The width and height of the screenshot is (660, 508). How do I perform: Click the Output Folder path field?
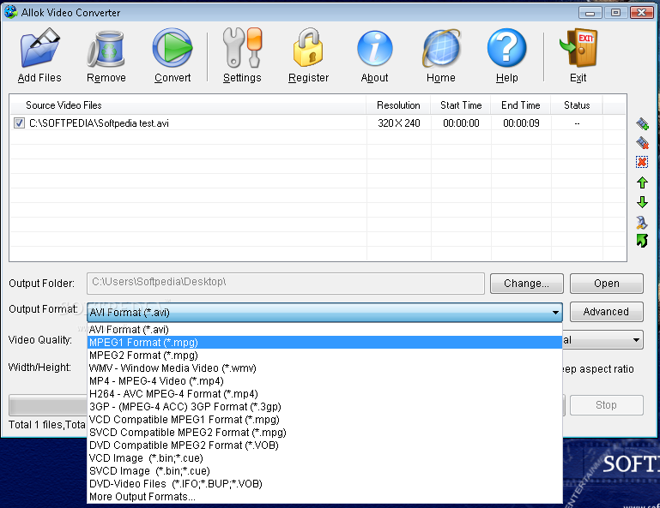tap(286, 284)
